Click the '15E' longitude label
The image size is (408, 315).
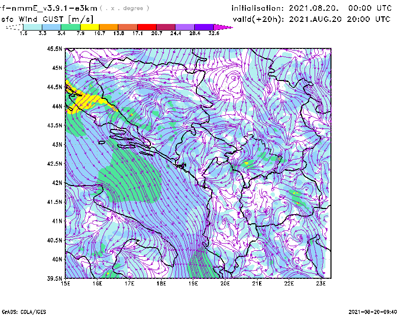click(x=65, y=283)
